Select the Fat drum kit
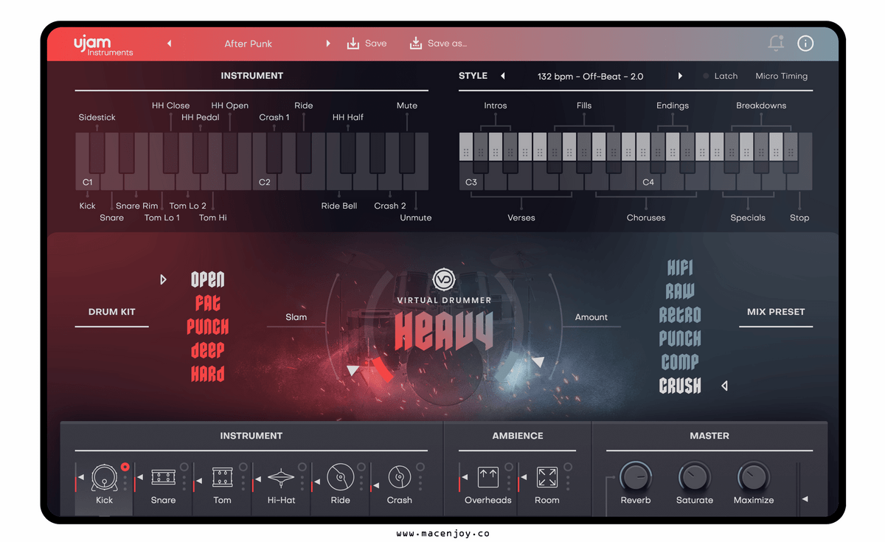885x542 pixels. click(x=208, y=303)
